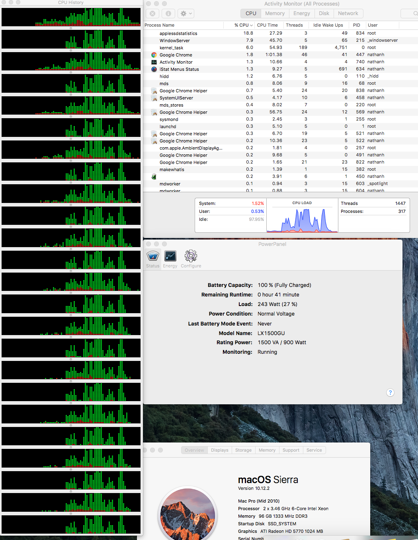The width and height of the screenshot is (418, 540).
Task: Open the Energy pane in PowerPanel
Action: 170,259
